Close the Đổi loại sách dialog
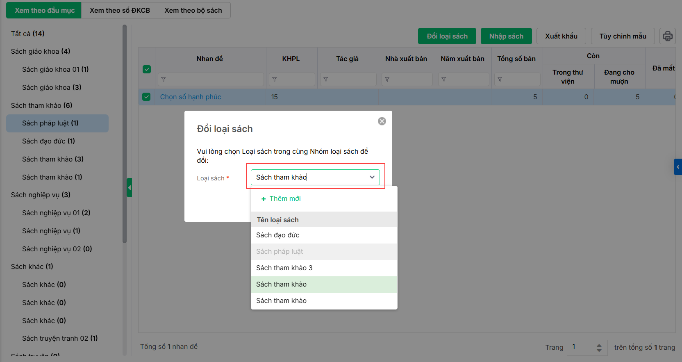 pyautogui.click(x=382, y=121)
